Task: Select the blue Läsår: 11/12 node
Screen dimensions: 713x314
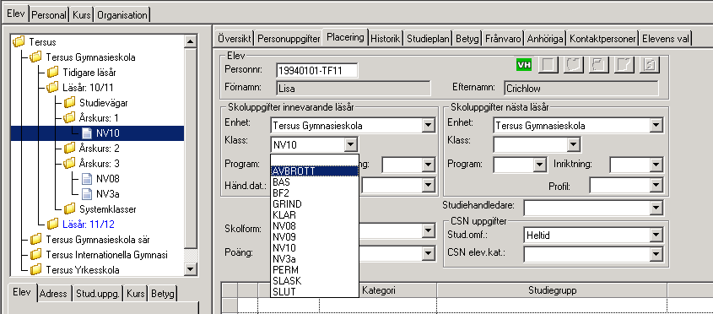Action: tap(89, 224)
